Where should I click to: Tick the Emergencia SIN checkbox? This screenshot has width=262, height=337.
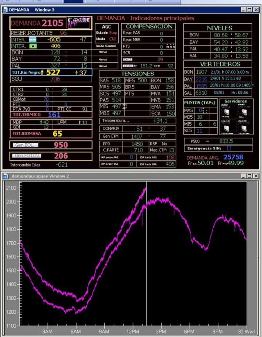coord(229,148)
